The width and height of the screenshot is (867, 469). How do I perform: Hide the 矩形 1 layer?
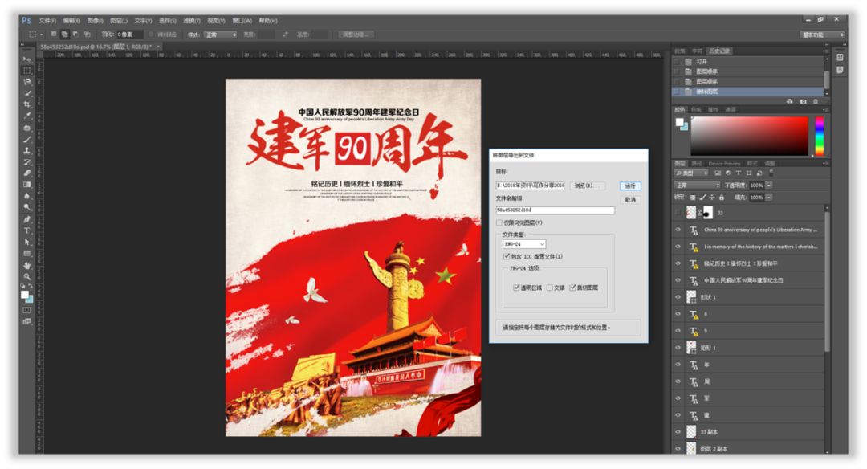click(678, 348)
